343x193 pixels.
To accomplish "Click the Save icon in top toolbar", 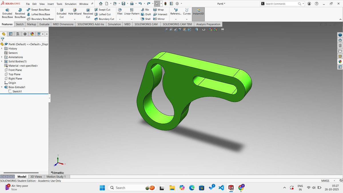I will click(x=123, y=4).
